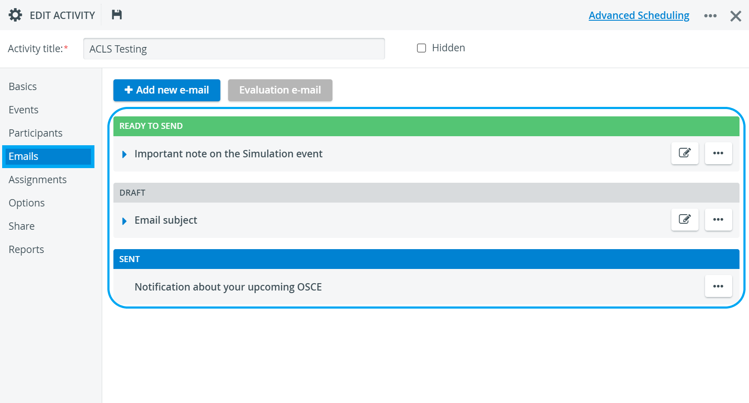The height and width of the screenshot is (403, 749).
Task: Click the gear icon beside Edit Activity
Action: tap(15, 15)
